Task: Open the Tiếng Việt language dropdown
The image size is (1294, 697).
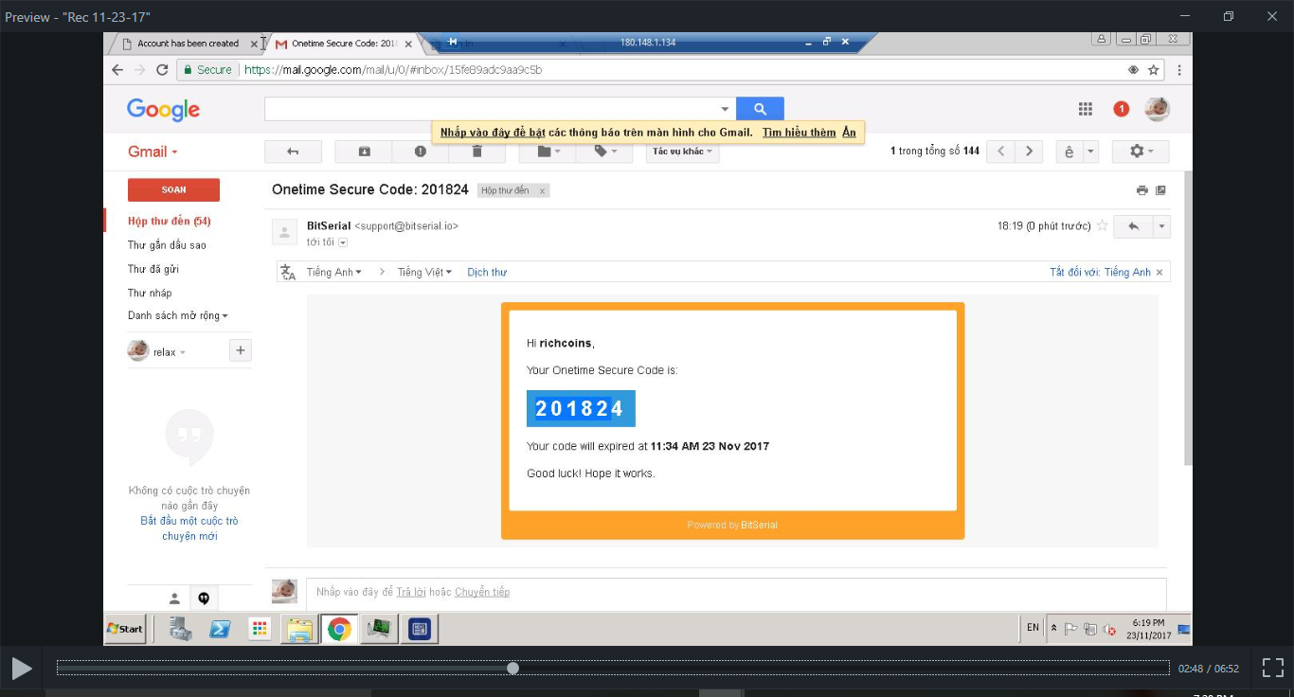Action: click(424, 273)
